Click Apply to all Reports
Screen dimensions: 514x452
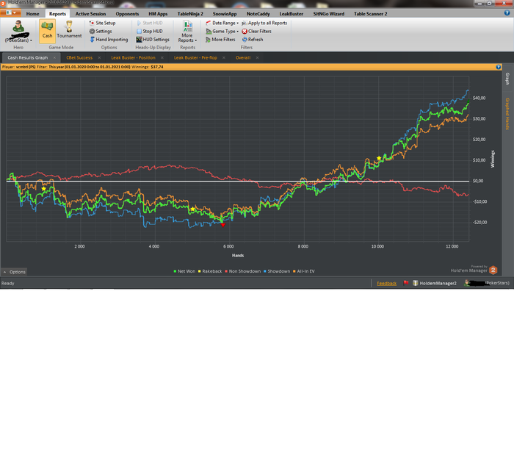pos(264,23)
